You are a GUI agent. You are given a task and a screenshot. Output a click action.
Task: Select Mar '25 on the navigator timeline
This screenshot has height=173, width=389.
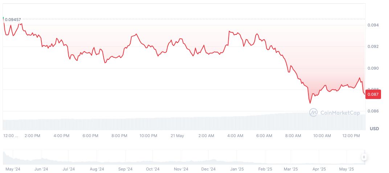[x=291, y=169]
